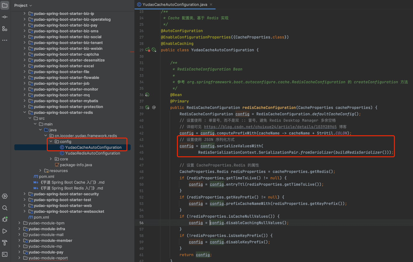This screenshot has width=413, height=262.
Task: Click the @ annotation gutter icon on line 38
Action: pyautogui.click(x=154, y=107)
